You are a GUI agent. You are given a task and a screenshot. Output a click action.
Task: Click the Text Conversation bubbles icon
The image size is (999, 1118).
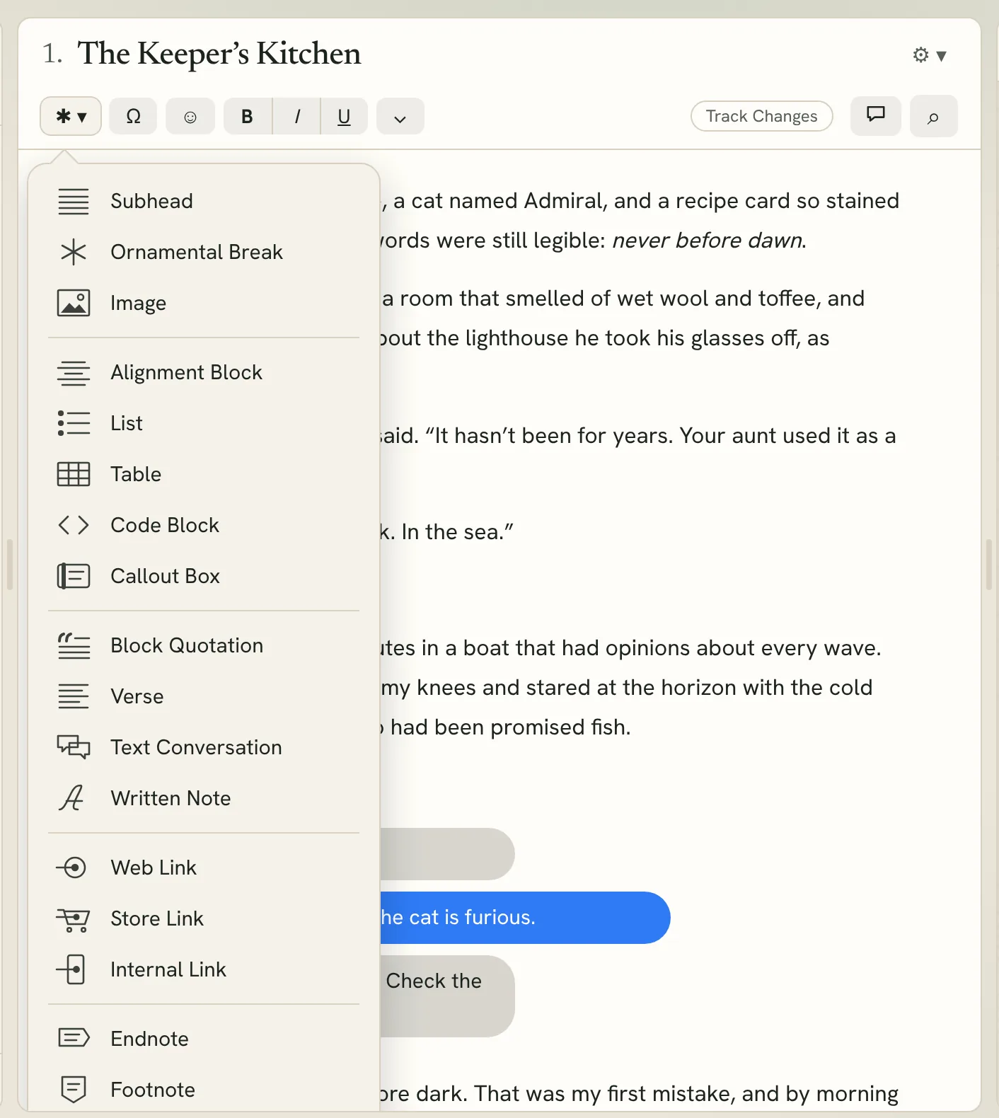(74, 747)
